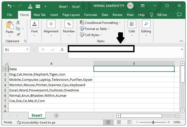Open Conditional Formatting menu
Screen dimensions: 187x127
click(100, 23)
